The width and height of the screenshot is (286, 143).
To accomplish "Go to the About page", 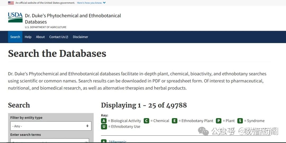I will 40,37.
